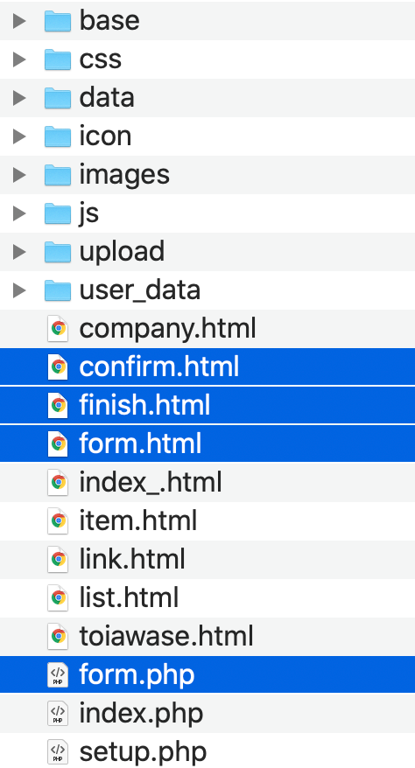Click the folder icon for user_data
The image size is (415, 768).
58,290
